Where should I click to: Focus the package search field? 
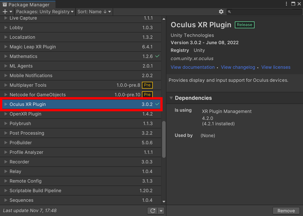point(264,12)
